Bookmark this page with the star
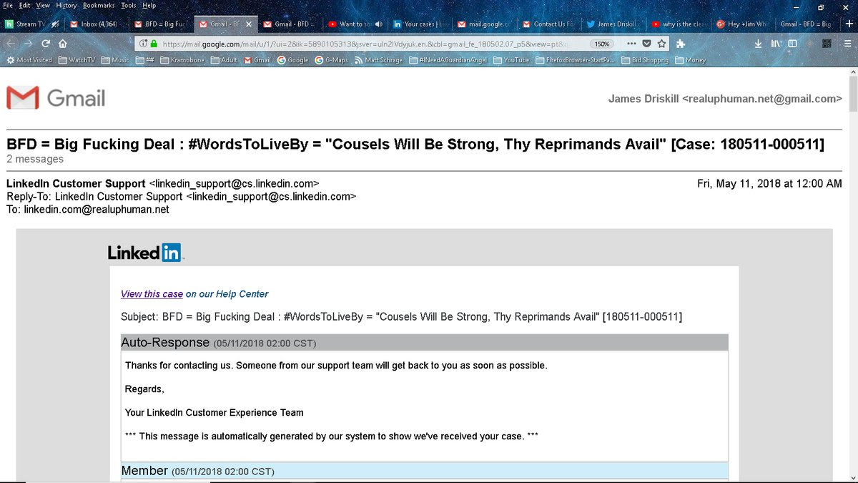Image resolution: width=858 pixels, height=483 pixels. pos(662,44)
